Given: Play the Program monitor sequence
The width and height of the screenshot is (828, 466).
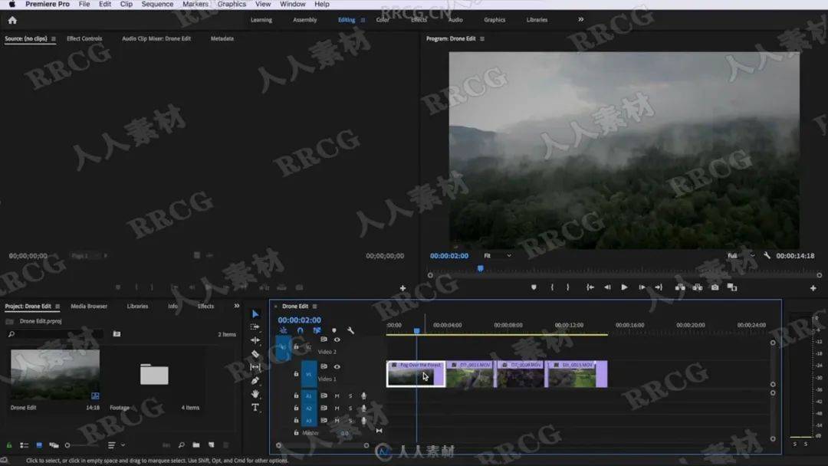Looking at the screenshot, I should tap(624, 287).
